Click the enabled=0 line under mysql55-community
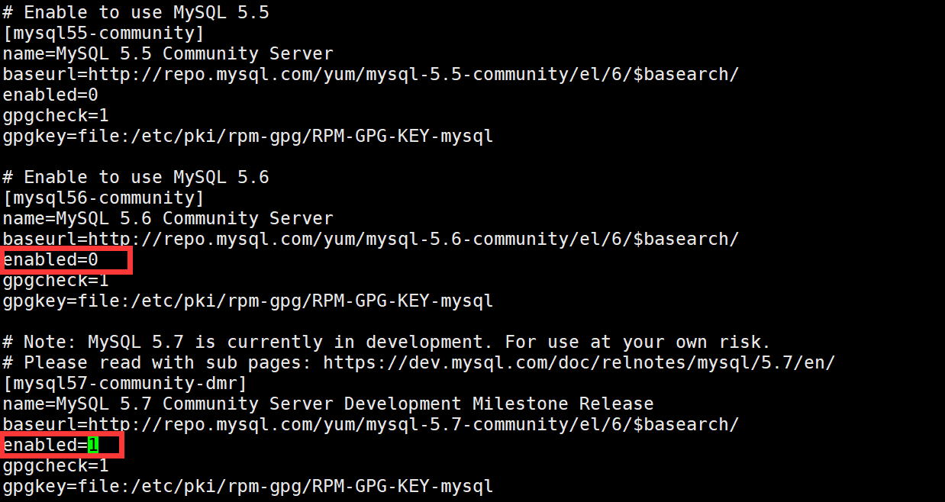This screenshot has height=502, width=945. 50,95
